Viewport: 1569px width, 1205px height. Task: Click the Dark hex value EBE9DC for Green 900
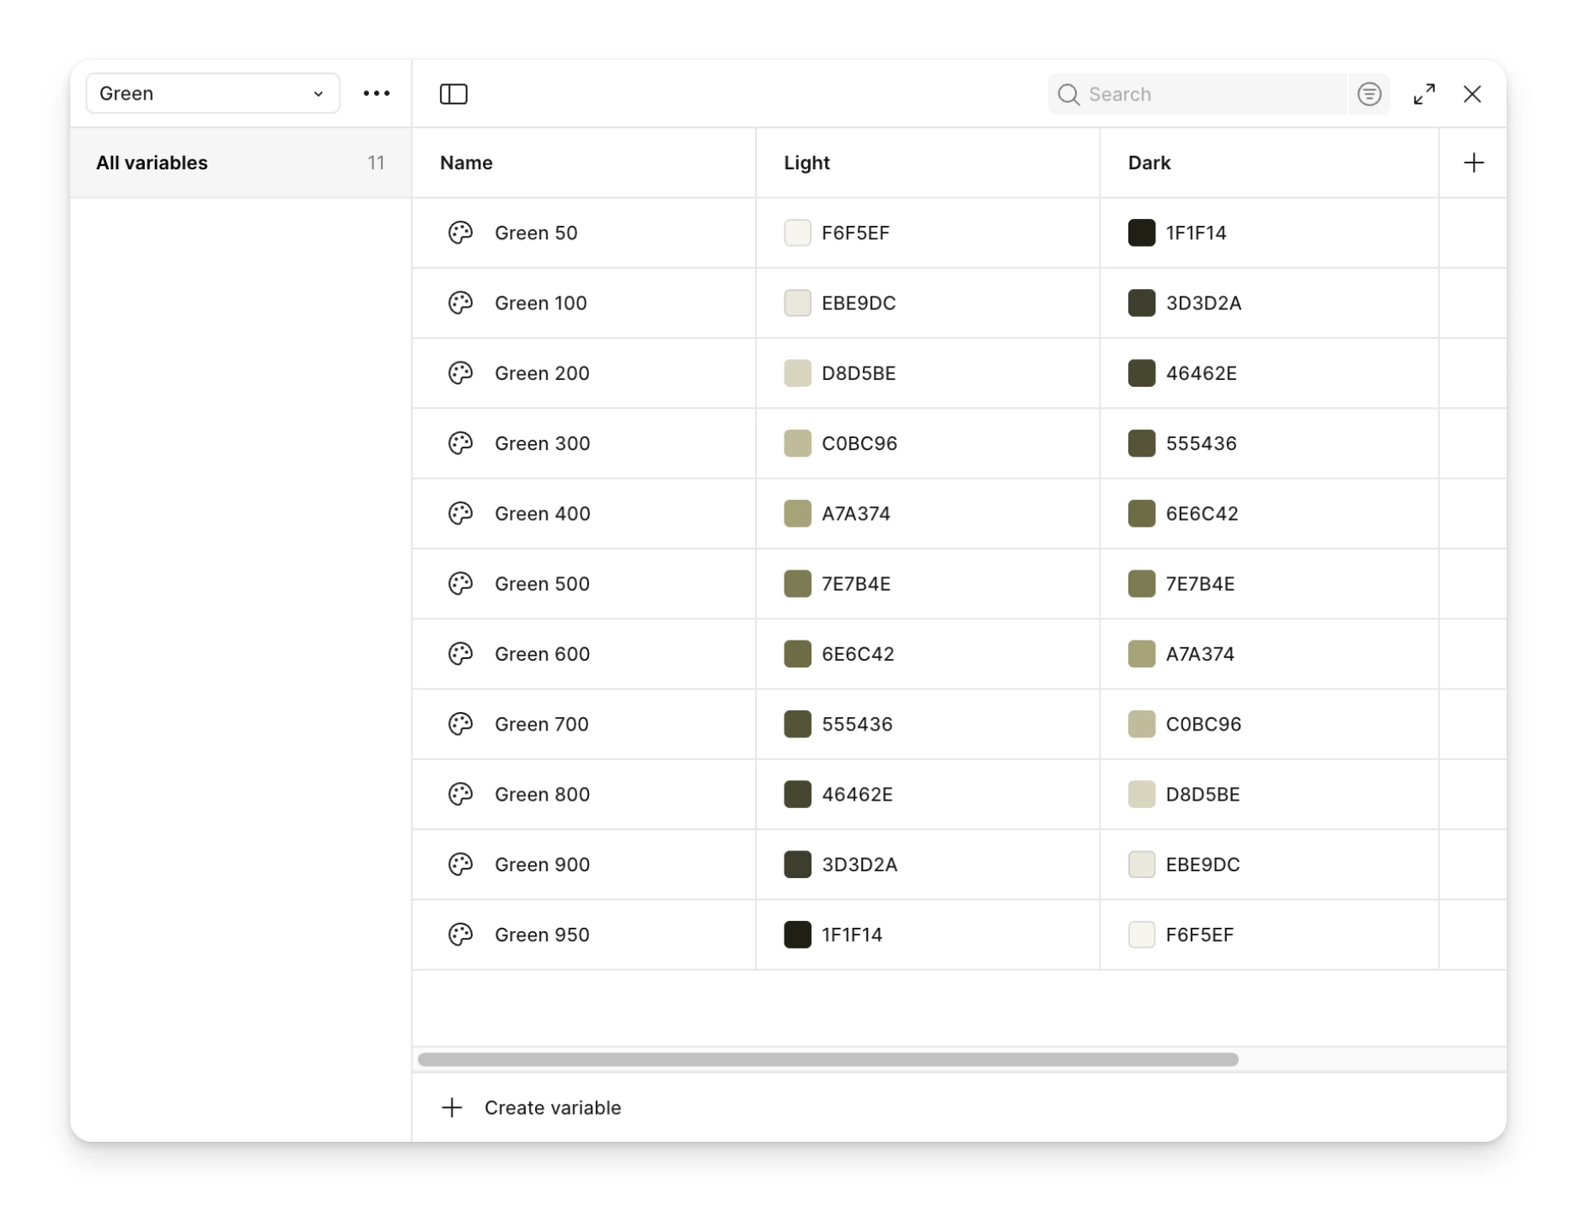click(1202, 864)
